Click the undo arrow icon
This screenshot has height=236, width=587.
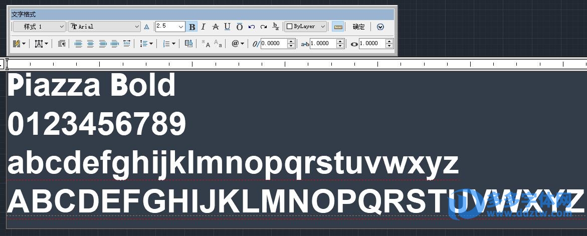pyautogui.click(x=252, y=27)
